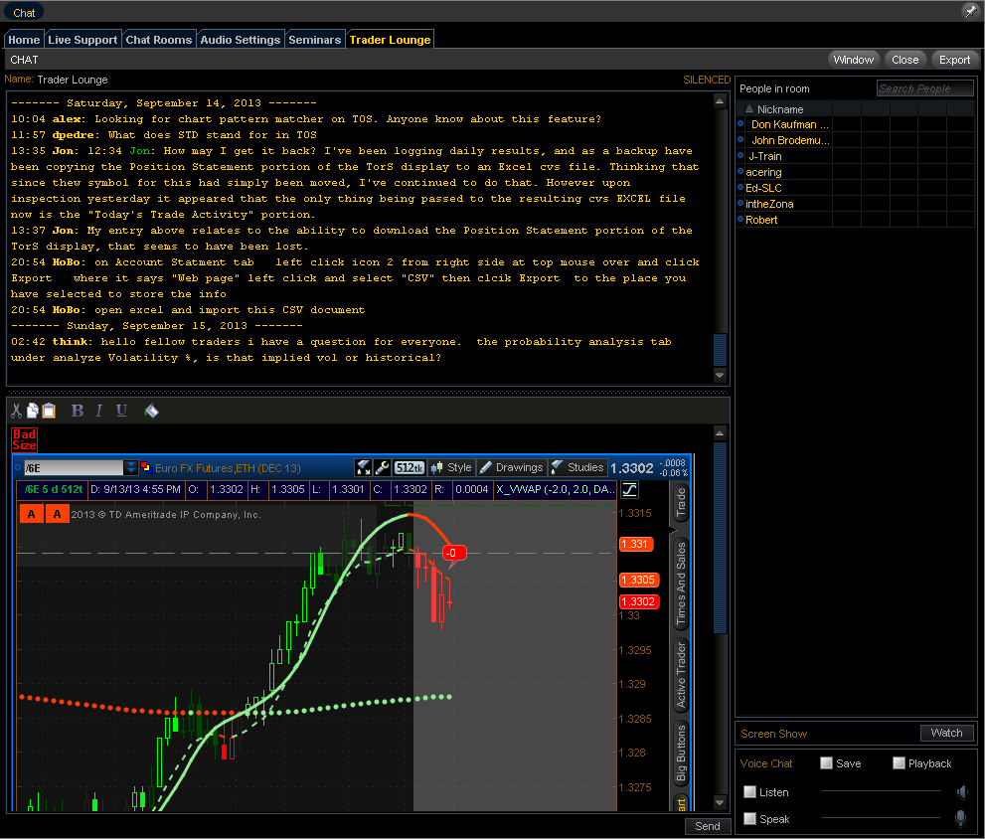Screen dimensions: 985x839
Task: Click the symbol linking color squares icon
Action: click(x=146, y=467)
